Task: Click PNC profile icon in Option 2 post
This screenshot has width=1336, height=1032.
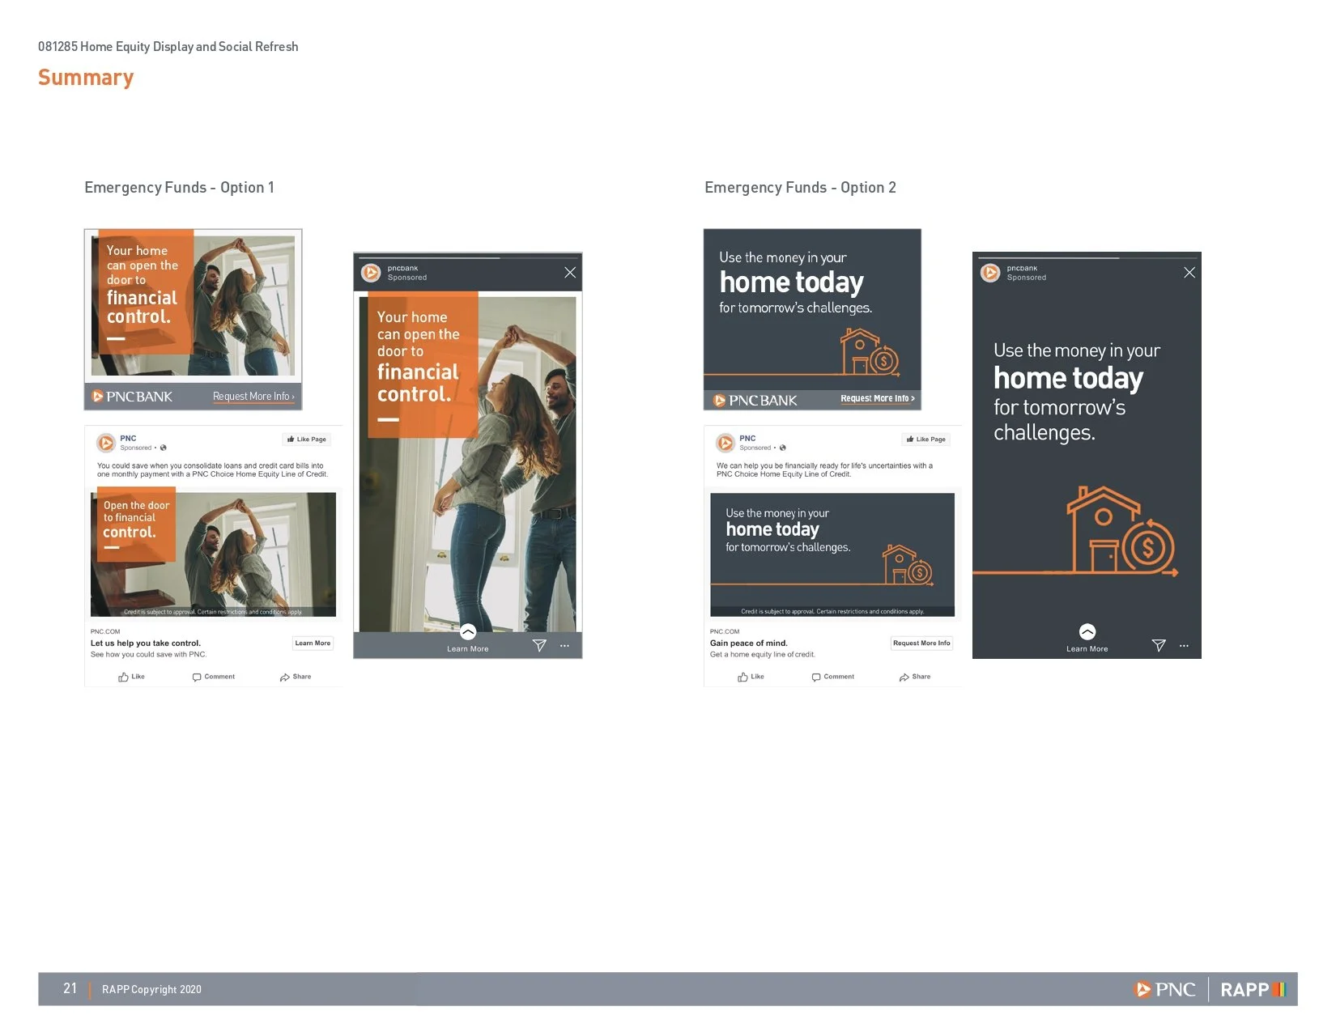Action: (x=725, y=443)
